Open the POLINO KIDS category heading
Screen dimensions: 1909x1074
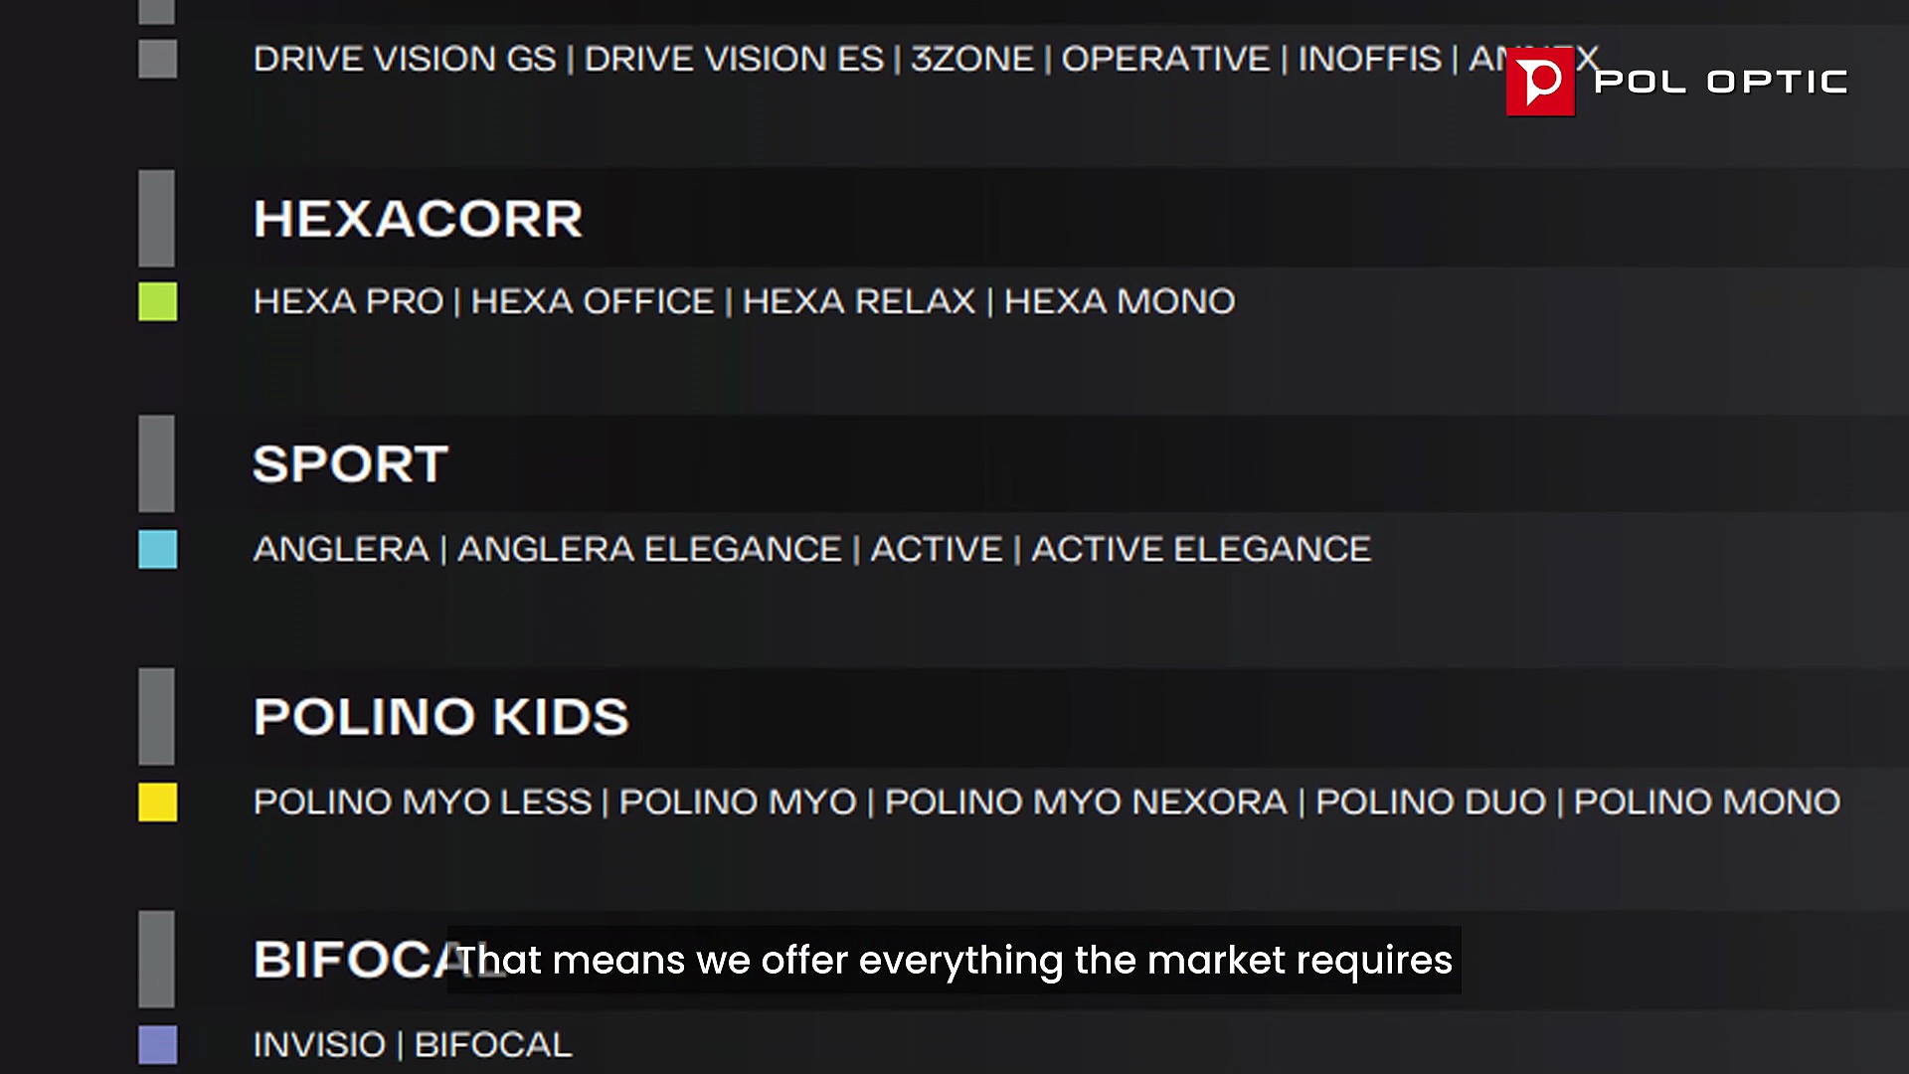tap(440, 717)
